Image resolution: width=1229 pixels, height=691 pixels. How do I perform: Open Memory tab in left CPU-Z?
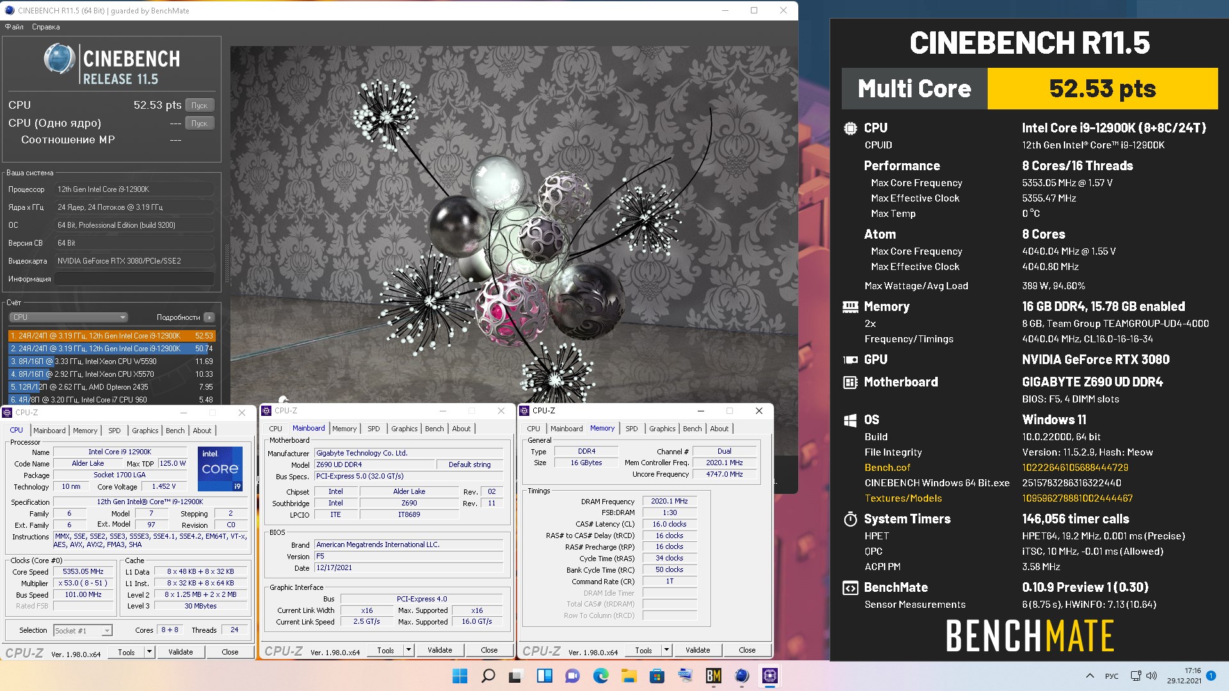coord(85,431)
